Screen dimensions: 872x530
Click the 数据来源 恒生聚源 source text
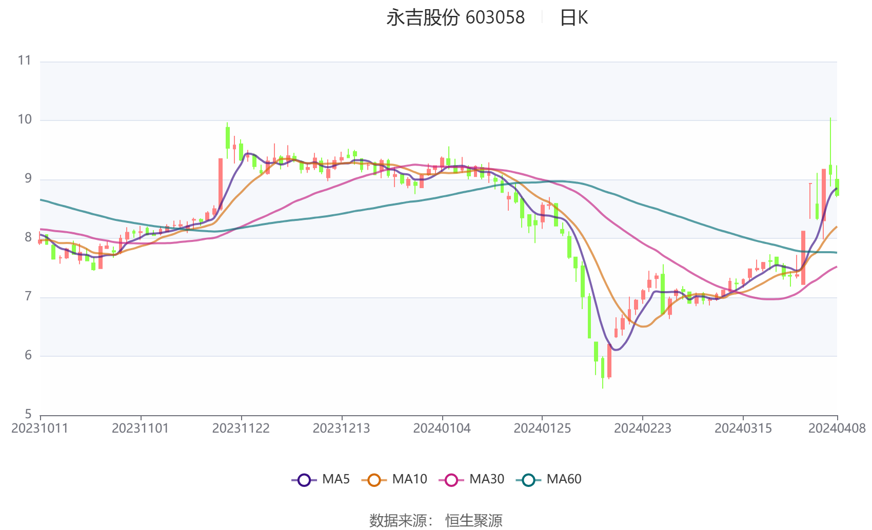[436, 521]
